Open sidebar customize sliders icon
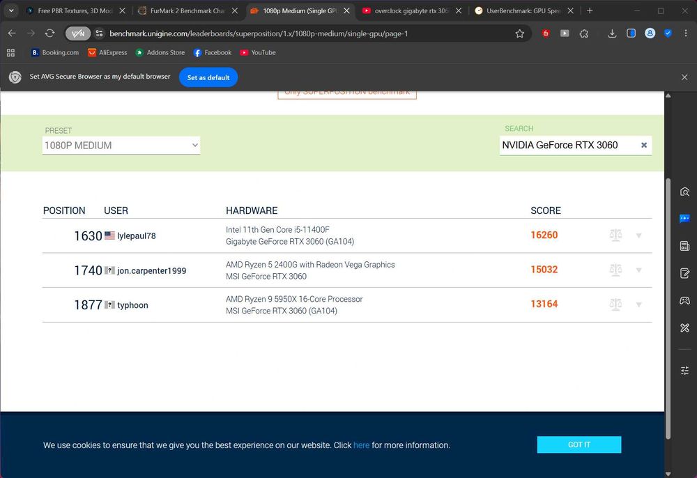 [684, 371]
